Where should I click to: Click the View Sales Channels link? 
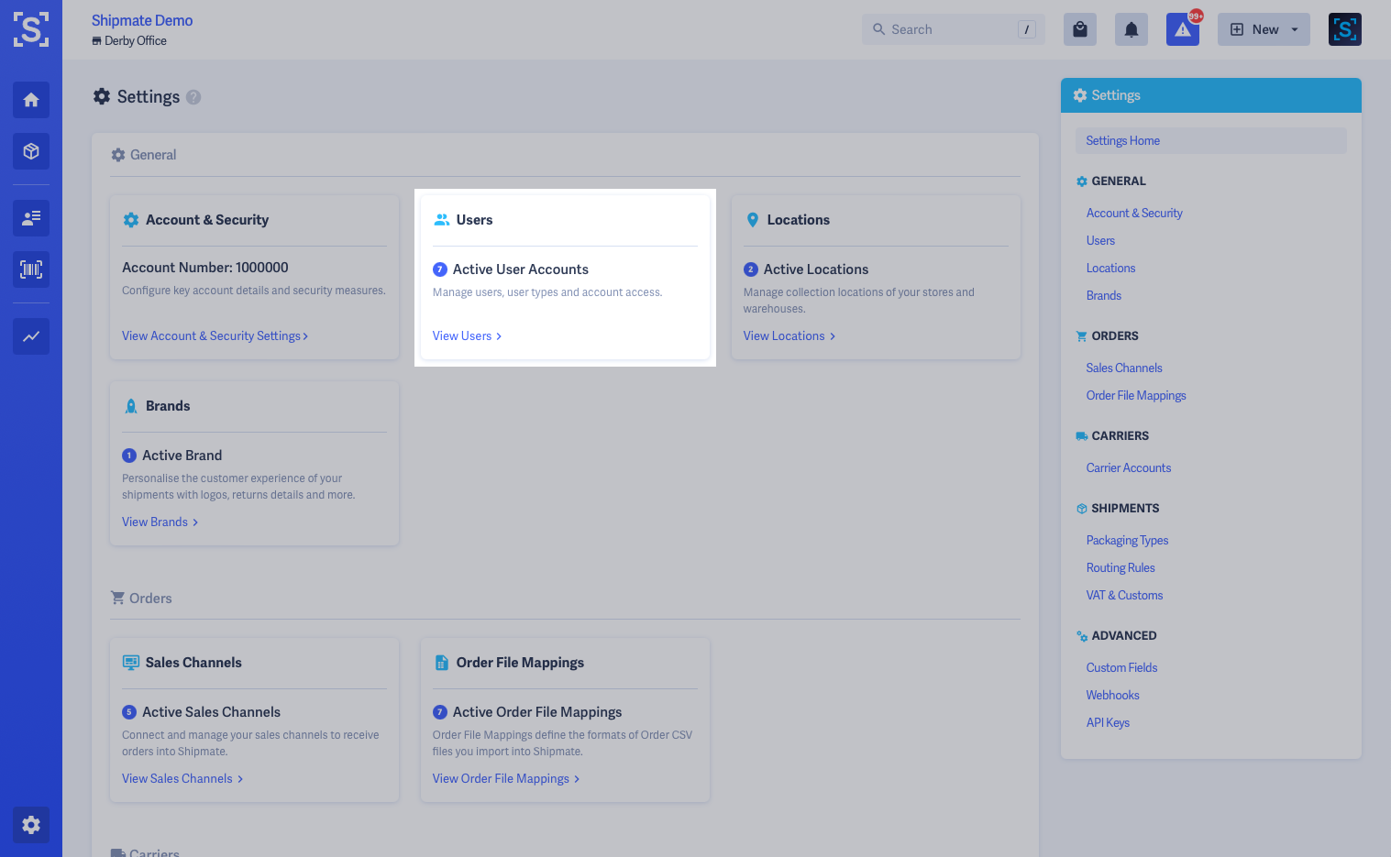click(x=182, y=779)
